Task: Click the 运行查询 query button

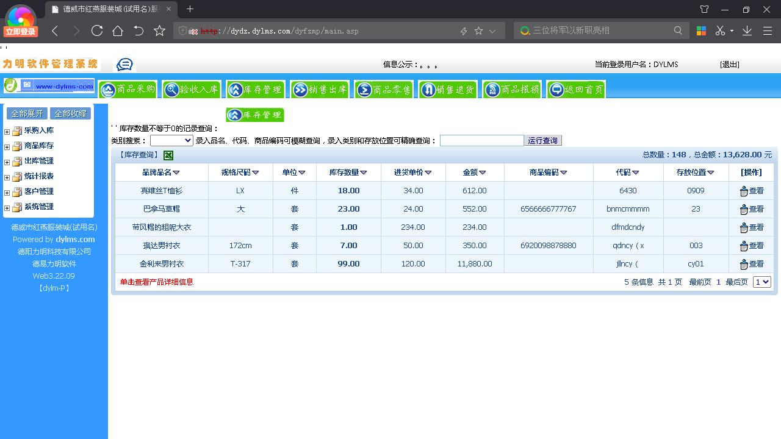Action: click(542, 140)
